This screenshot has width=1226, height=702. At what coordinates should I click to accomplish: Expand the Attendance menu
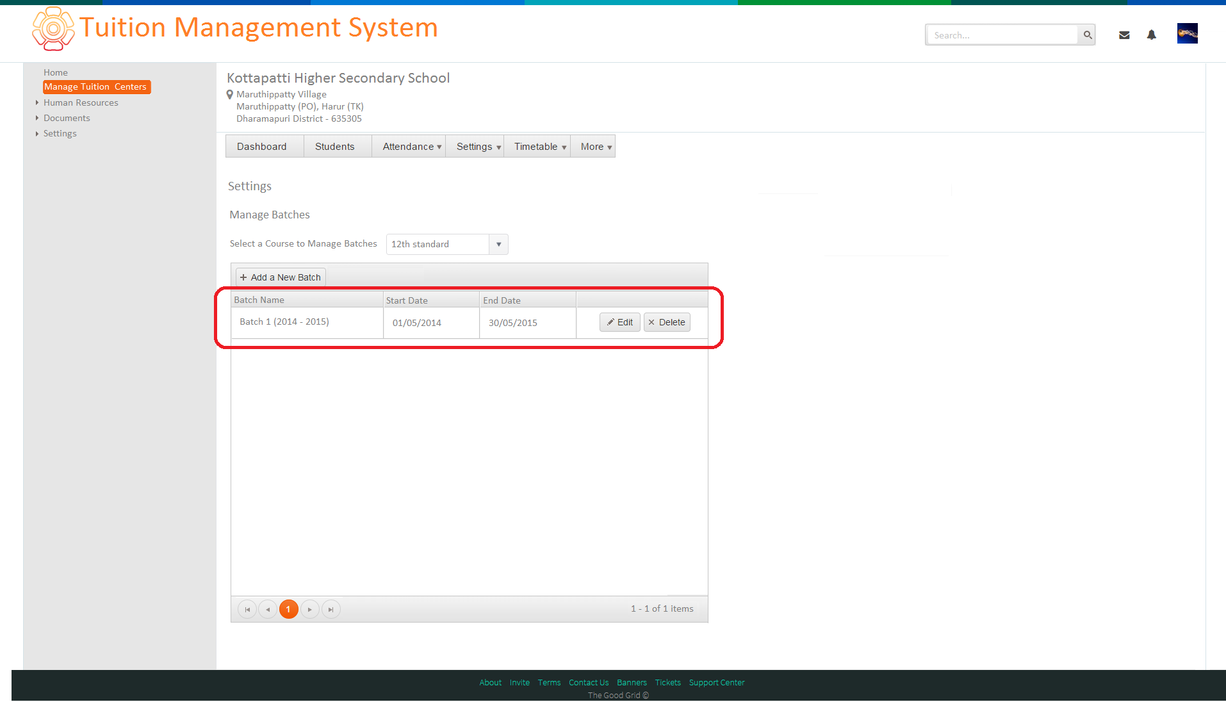412,147
